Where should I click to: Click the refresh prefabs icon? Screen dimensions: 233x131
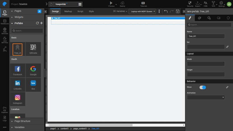37,23
